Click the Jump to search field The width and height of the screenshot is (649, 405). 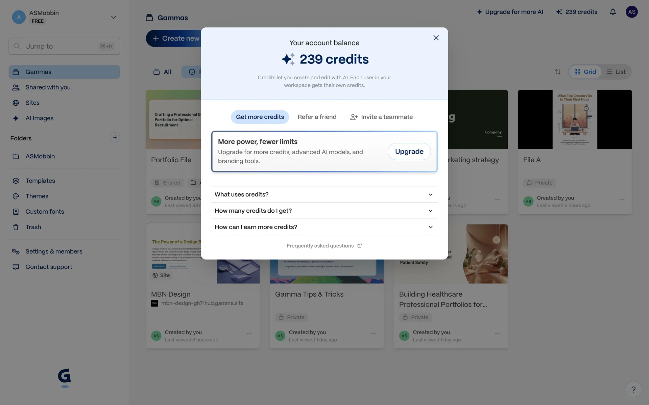point(64,46)
